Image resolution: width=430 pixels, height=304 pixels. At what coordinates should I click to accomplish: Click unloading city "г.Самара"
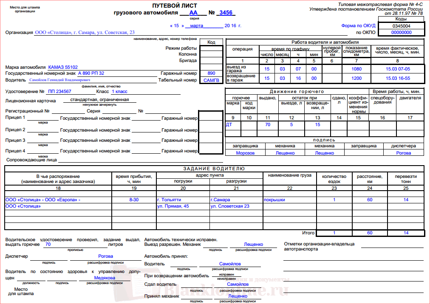tap(220, 200)
